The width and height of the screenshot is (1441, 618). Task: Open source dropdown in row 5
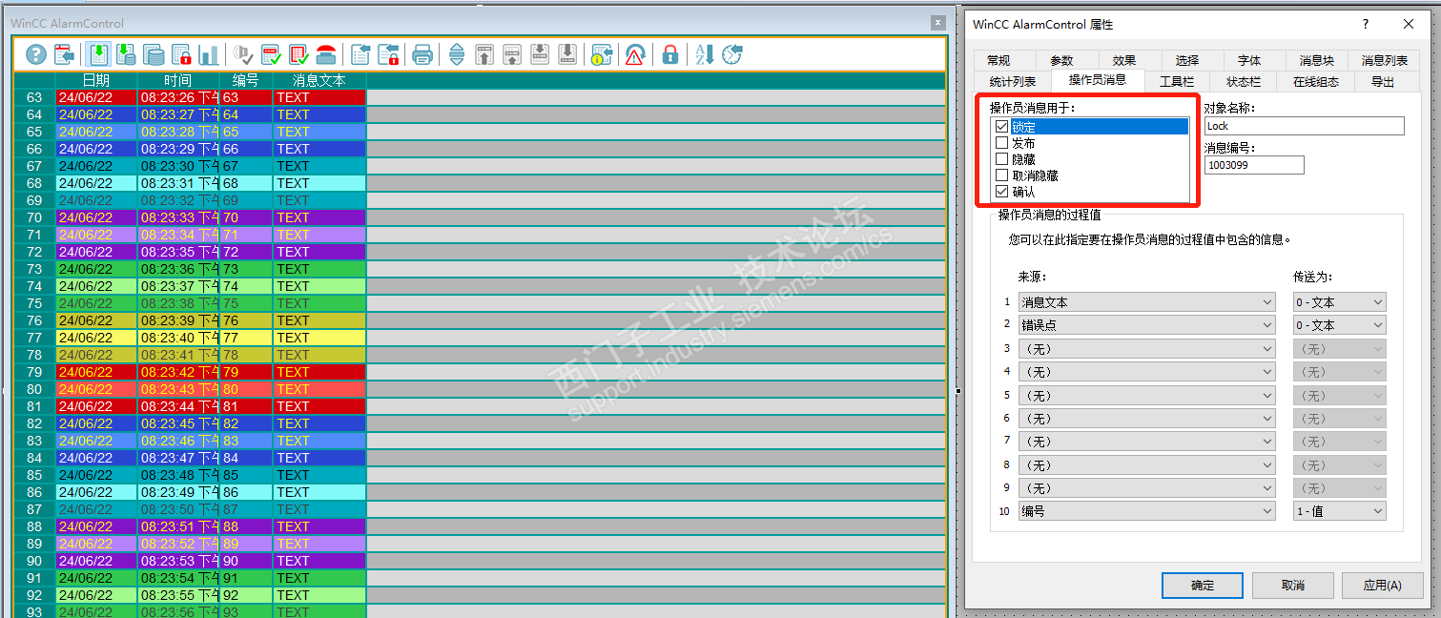point(1147,395)
